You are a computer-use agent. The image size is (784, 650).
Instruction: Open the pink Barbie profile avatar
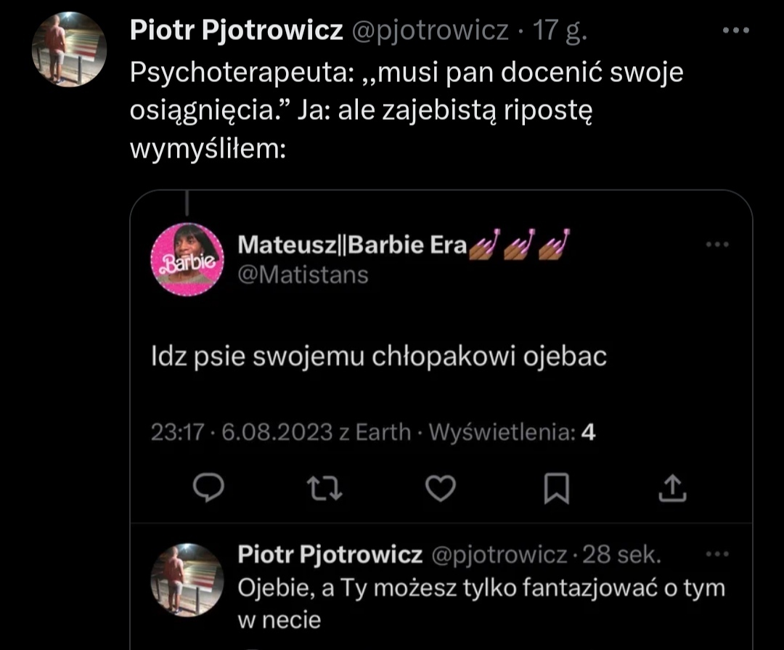[x=187, y=259]
